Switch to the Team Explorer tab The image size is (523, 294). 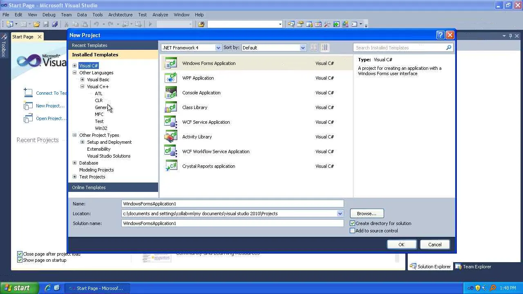(473, 267)
